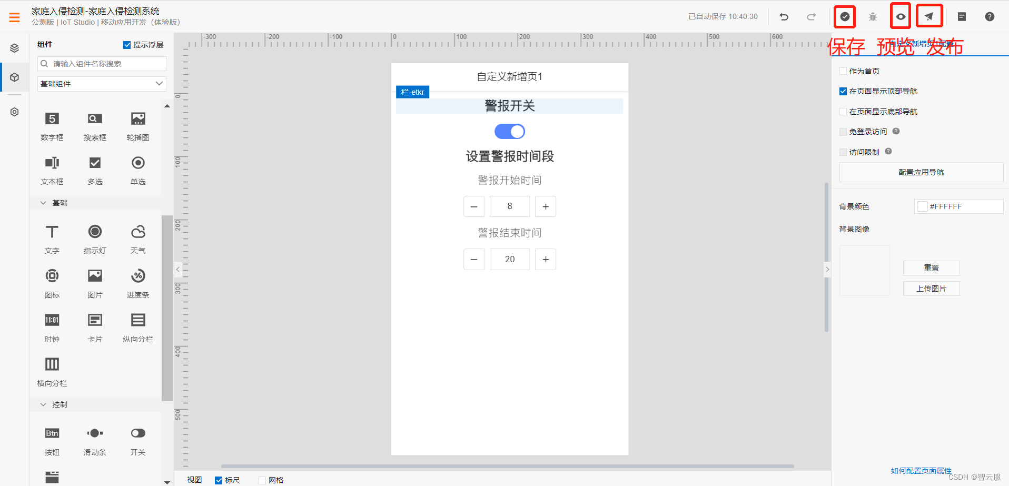Toggle the 警报开关 alarm switch on canvas
Viewport: 1009px width, 486px height.
click(510, 132)
